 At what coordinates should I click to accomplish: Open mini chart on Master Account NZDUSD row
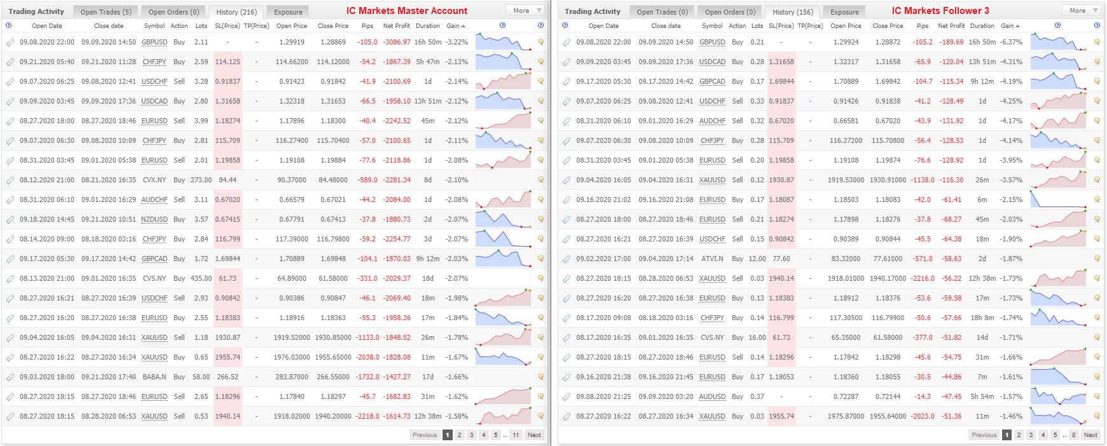504,220
